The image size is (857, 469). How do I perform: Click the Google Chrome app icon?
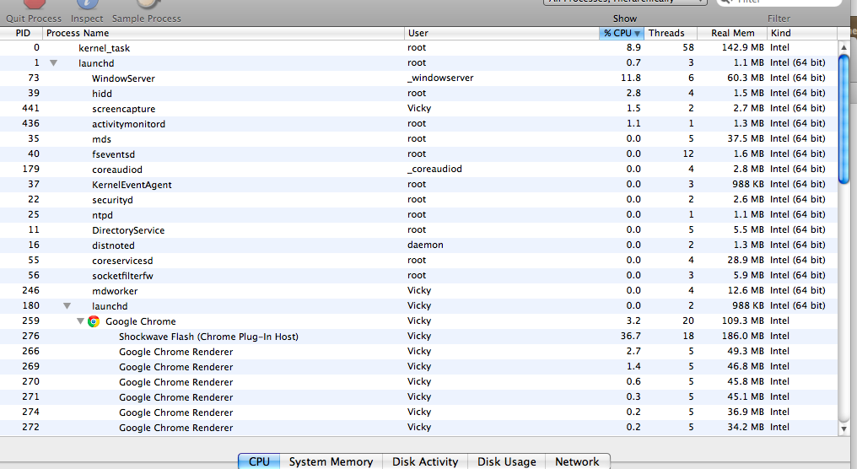coord(94,321)
